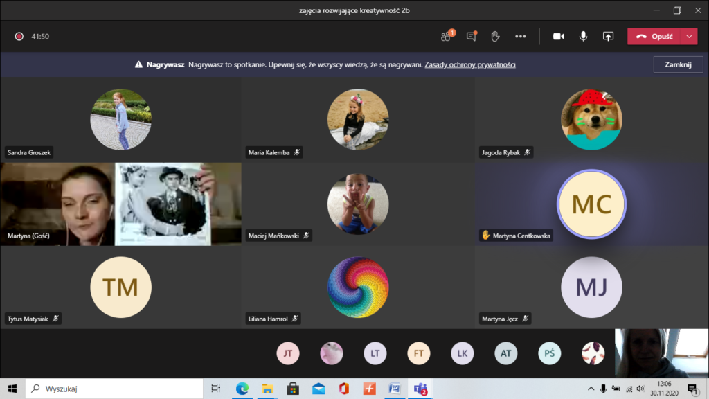Click your own self-view video
Screen dimensions: 709x399
(x=661, y=353)
